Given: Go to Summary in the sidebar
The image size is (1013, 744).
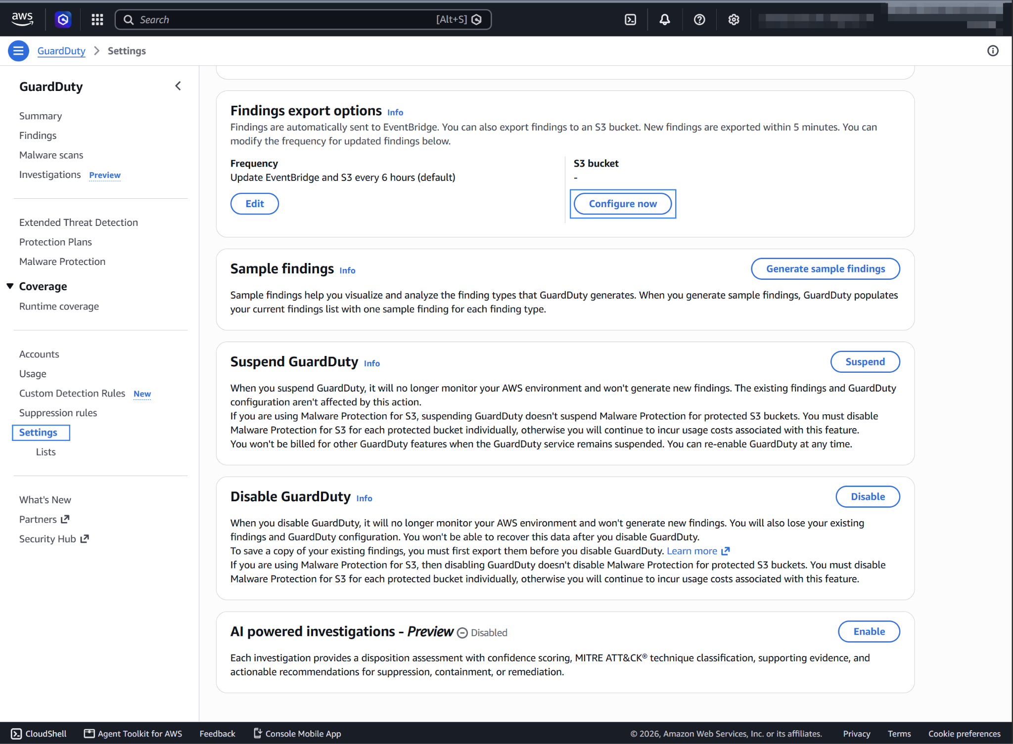Looking at the screenshot, I should pyautogui.click(x=41, y=116).
